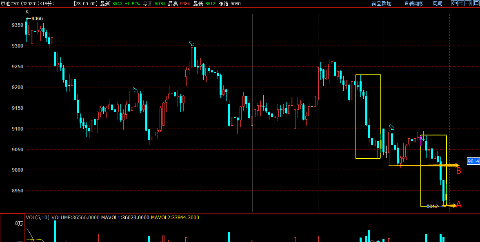Click the 8万 volume axis label
The width and height of the screenshot is (480, 242).
[x=19, y=223]
